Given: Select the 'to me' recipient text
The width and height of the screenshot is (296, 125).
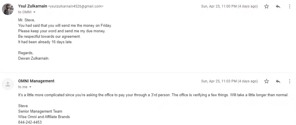Looking at the screenshot, I should click(x=23, y=87).
